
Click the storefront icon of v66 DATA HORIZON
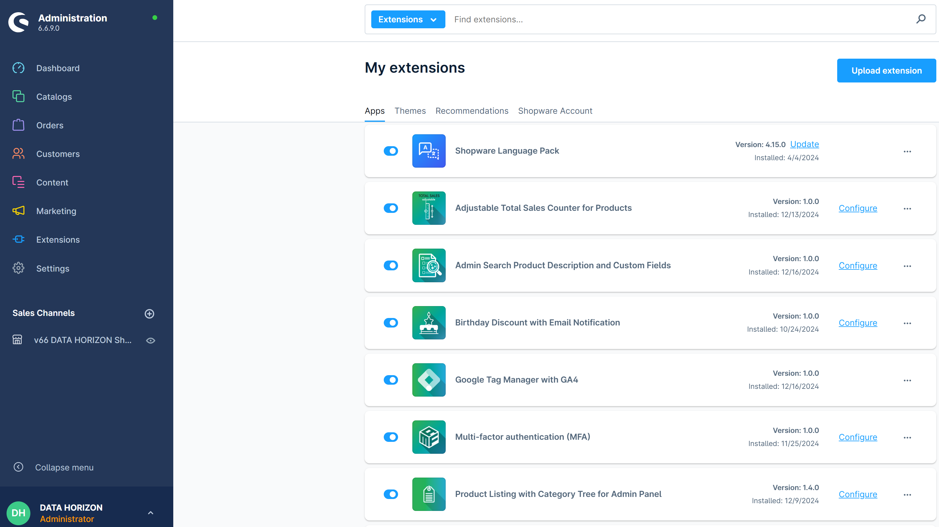[17, 340]
